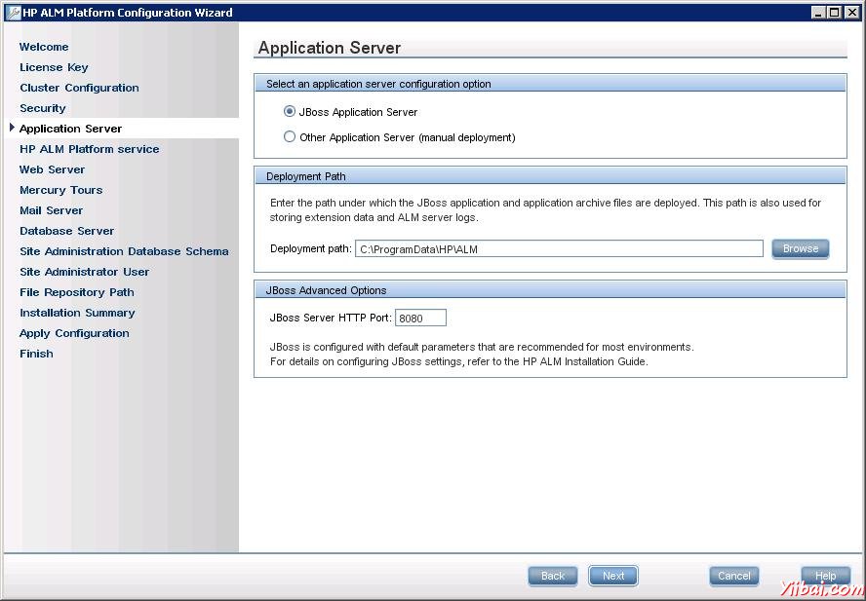The image size is (866, 601).
Task: Go to the Next wizard page
Action: coord(612,576)
